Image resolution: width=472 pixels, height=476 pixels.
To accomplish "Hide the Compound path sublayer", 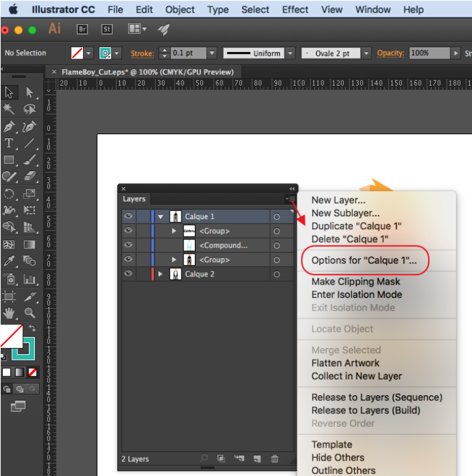I will [128, 245].
